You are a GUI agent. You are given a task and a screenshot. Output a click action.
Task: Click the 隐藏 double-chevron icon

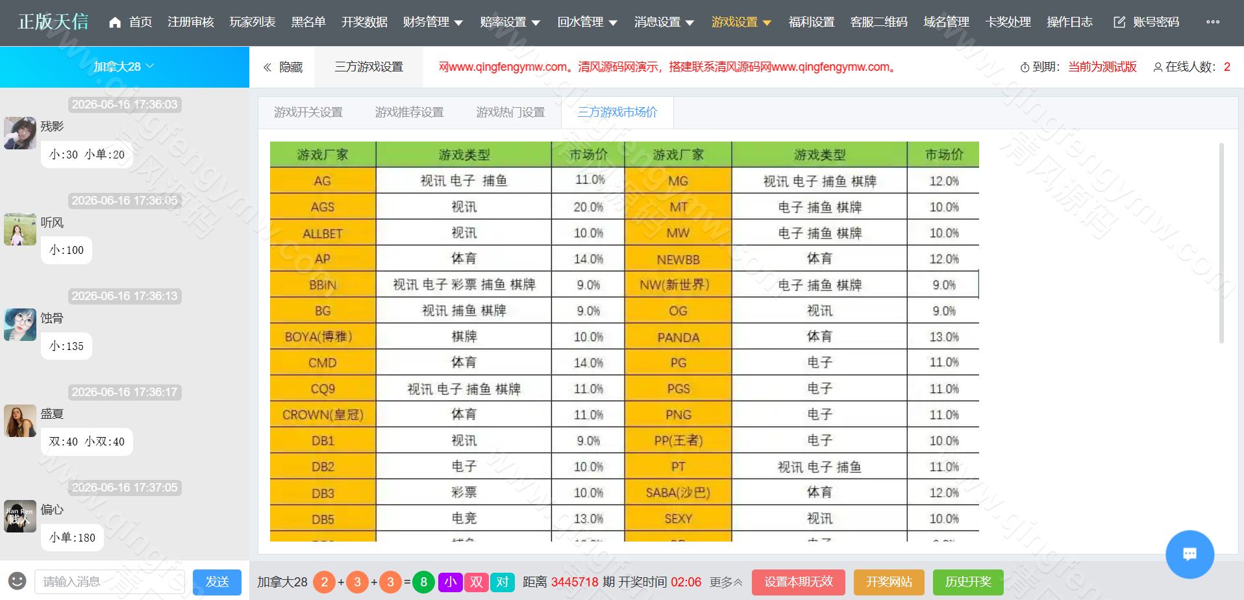pyautogui.click(x=267, y=67)
